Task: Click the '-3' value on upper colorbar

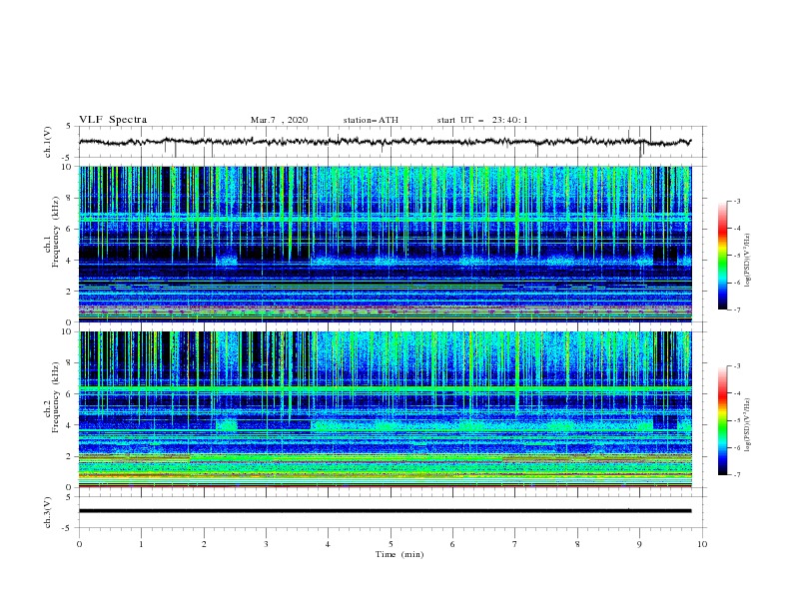Action: point(736,201)
